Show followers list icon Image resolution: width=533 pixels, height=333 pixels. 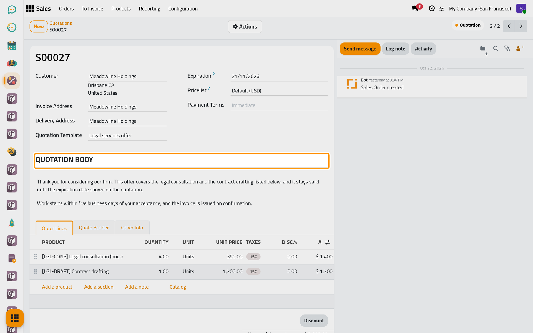pyautogui.click(x=519, y=48)
